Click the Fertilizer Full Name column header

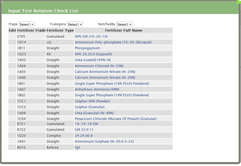123,31
